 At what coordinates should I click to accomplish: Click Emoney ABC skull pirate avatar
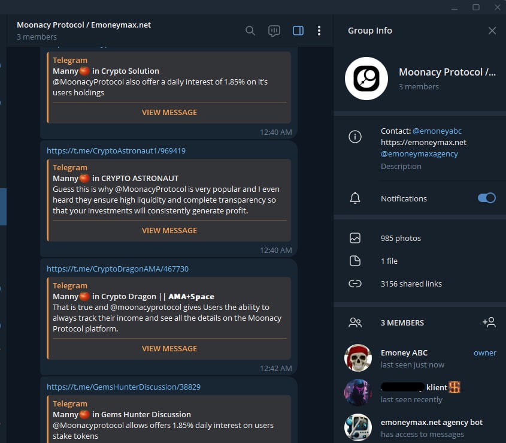pos(358,358)
